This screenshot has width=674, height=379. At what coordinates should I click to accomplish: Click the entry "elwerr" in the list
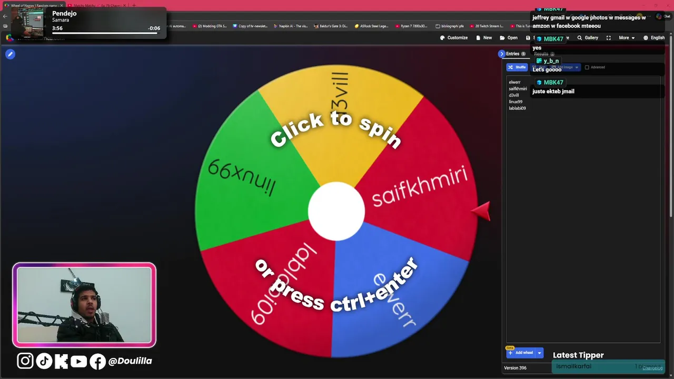[x=514, y=82]
